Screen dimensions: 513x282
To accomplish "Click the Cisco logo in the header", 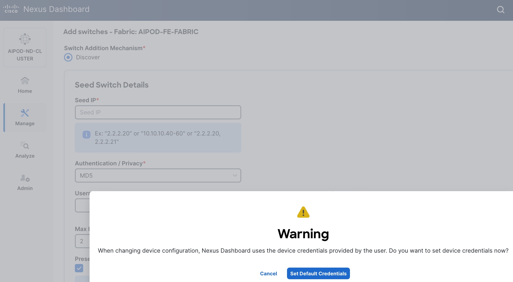I will coord(11,9).
